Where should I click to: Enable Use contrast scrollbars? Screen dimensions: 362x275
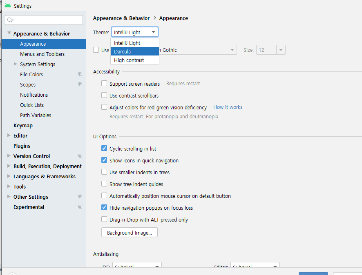pos(104,95)
